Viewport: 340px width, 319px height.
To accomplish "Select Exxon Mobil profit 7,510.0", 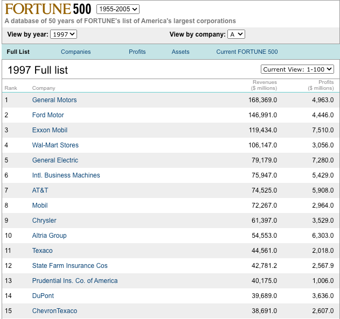I will (323, 130).
